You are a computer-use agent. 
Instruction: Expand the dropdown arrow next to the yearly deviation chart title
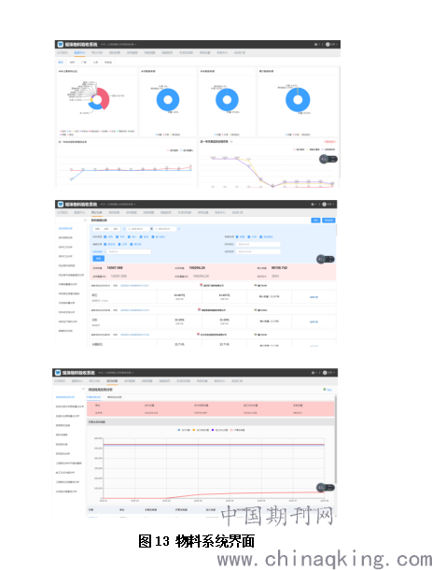[x=231, y=141]
